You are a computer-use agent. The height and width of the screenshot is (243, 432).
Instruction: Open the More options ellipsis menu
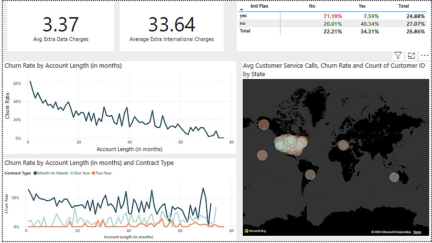point(424,55)
